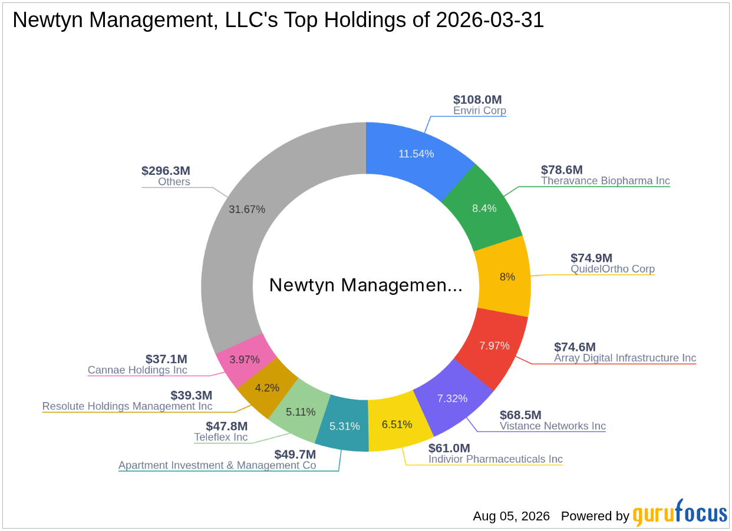Screen dimensions: 732x531
Task: Click the orange QuidelOrtho Corp segment
Action: point(504,277)
